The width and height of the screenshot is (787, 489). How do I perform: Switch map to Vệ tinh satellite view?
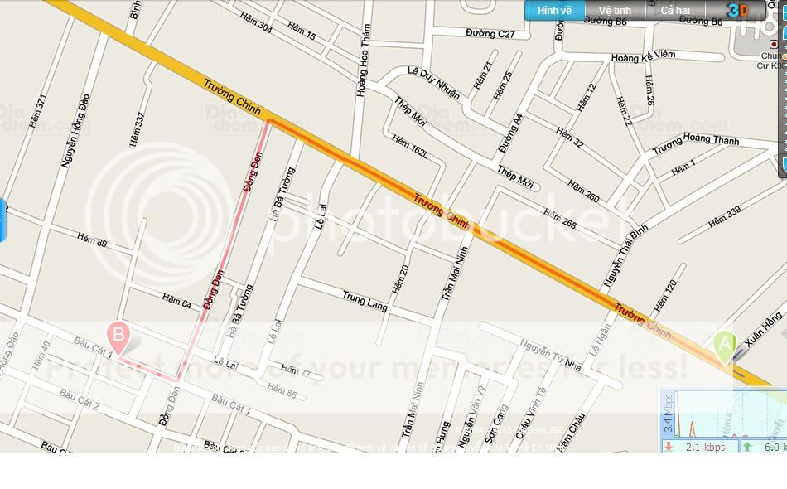coord(615,11)
